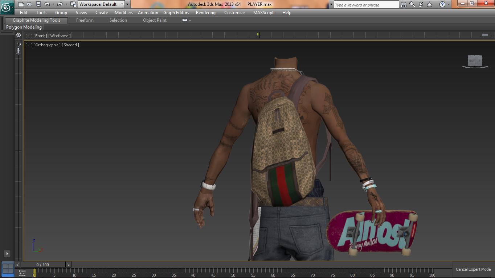
Task: Open the Customize menu
Action: tap(234, 13)
